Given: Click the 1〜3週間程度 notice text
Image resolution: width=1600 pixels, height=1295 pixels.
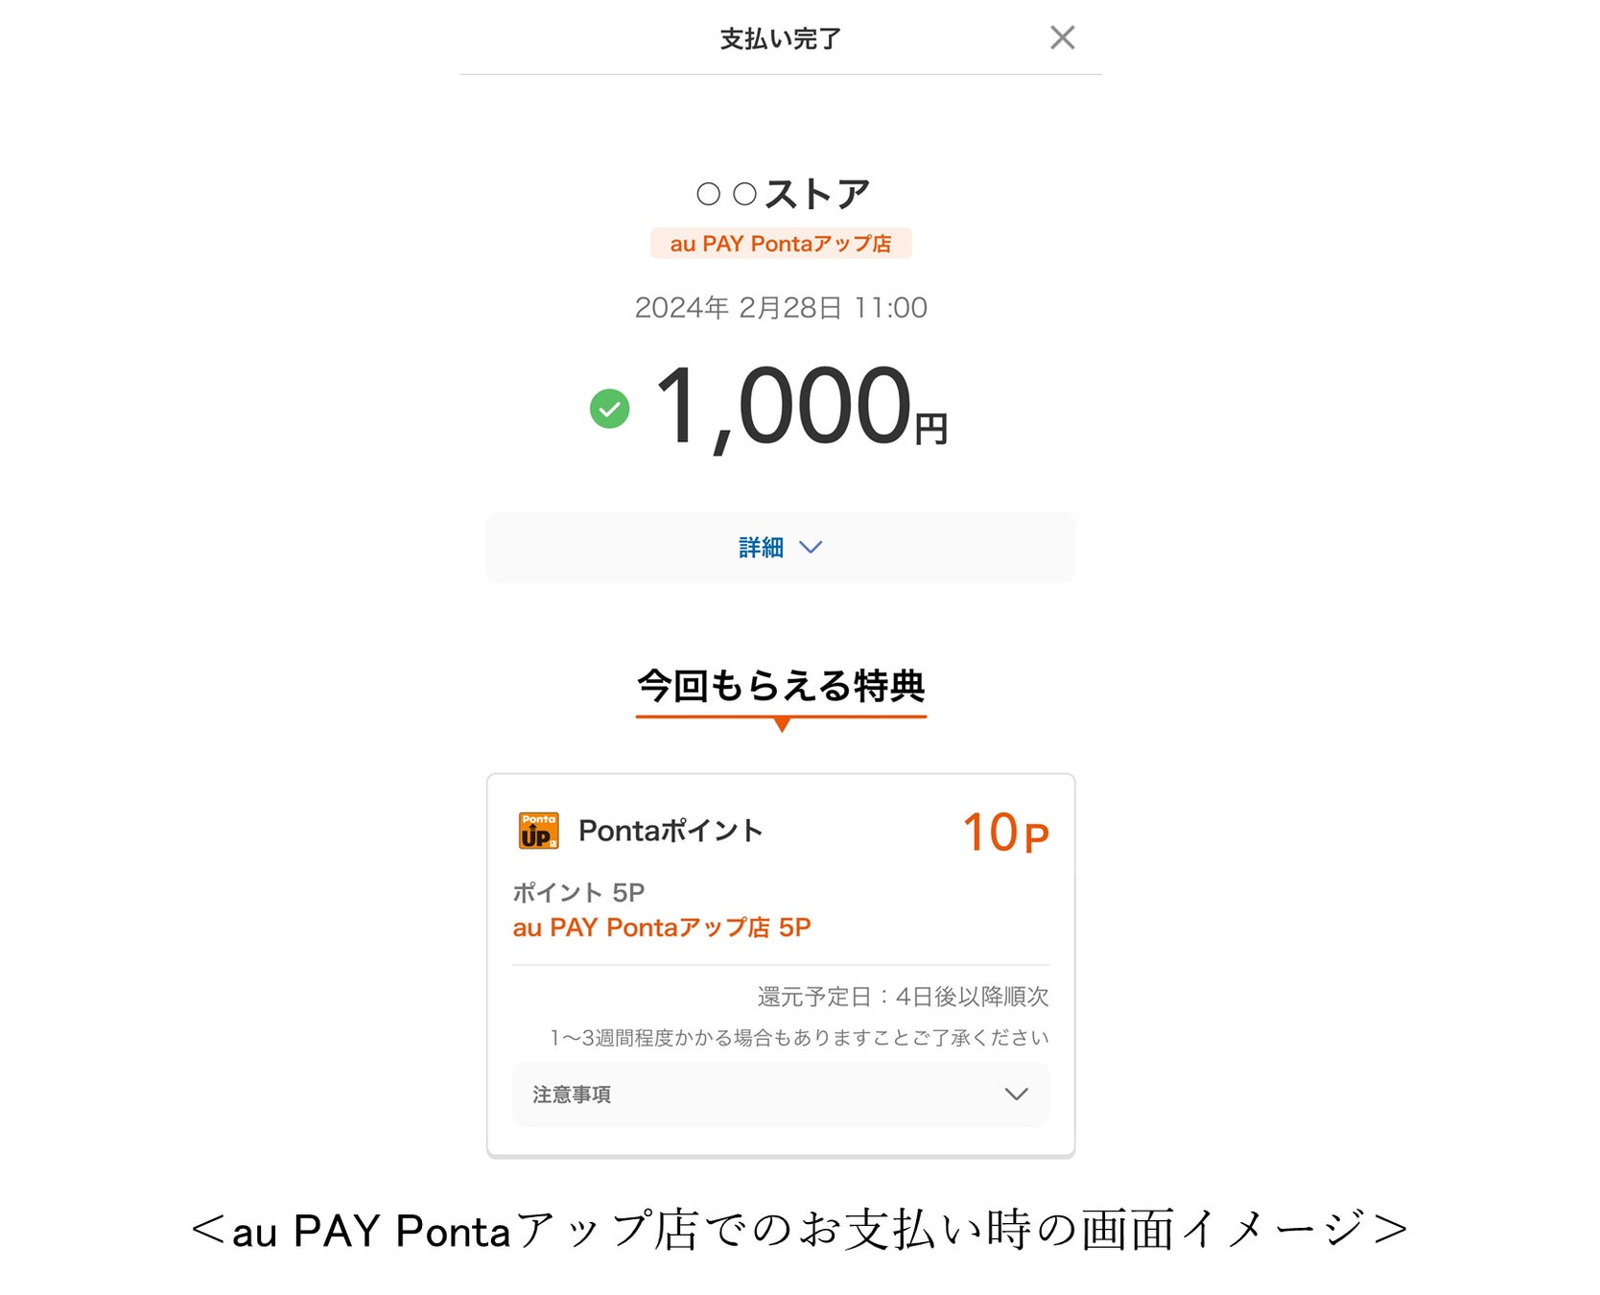Looking at the screenshot, I should 798,1038.
